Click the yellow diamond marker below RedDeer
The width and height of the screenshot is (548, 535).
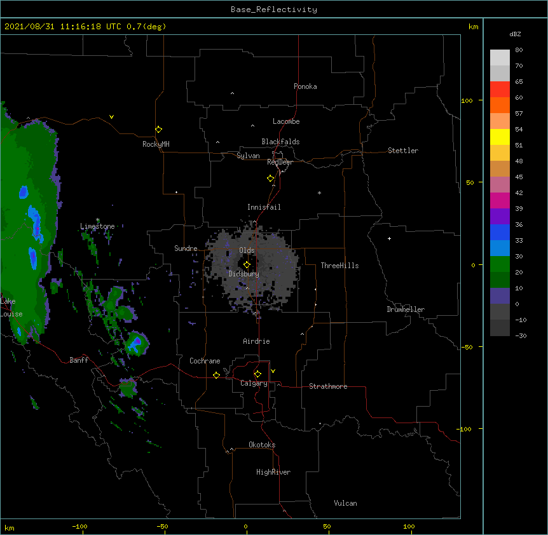271,179
